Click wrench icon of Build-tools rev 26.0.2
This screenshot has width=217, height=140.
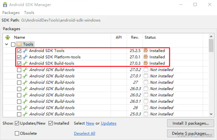tap(25, 95)
